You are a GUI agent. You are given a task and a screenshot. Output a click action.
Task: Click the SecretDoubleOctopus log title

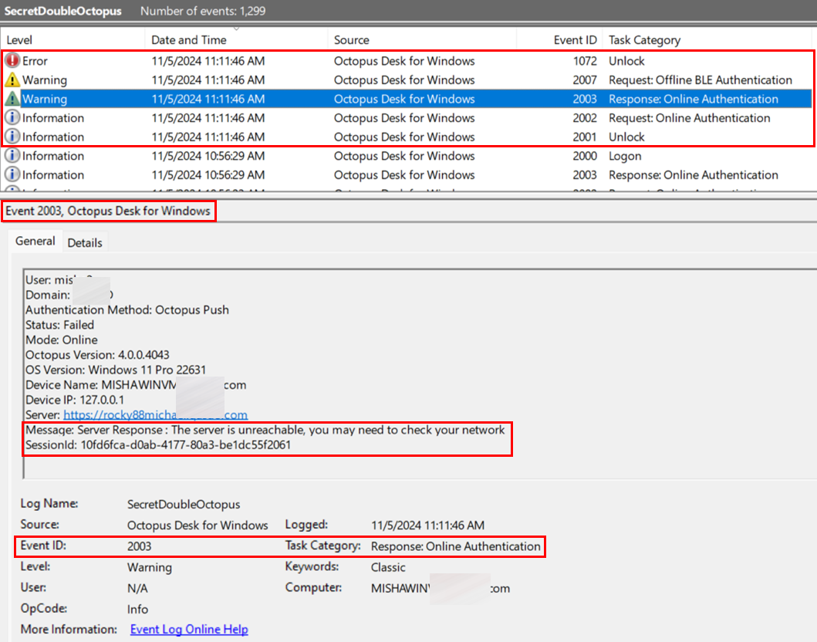click(63, 11)
